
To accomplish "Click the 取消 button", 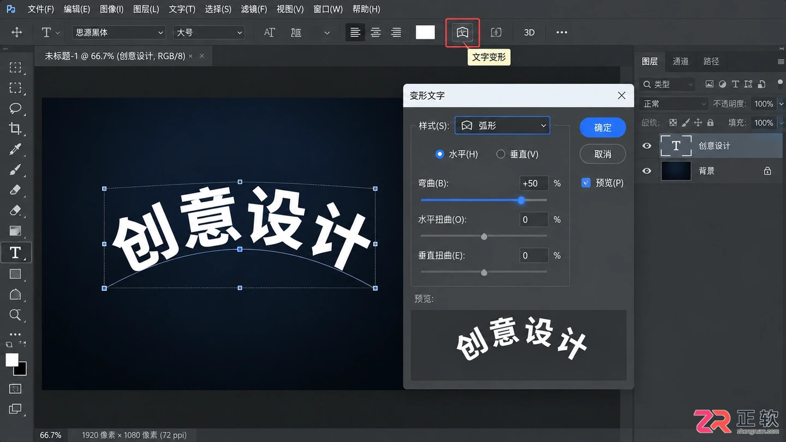I will click(x=603, y=154).
